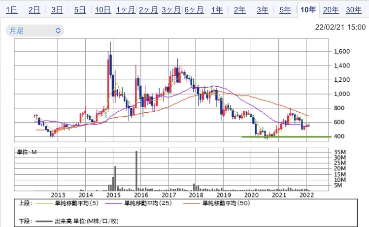The image size is (369, 227).
Task: Open the 20年 chart period
Action: click(331, 10)
